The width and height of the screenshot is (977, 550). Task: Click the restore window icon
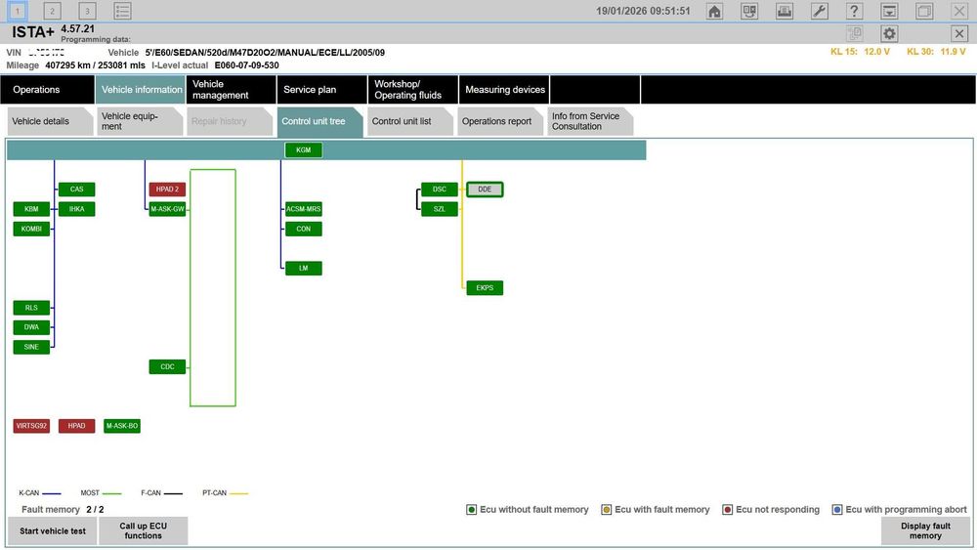[924, 11]
